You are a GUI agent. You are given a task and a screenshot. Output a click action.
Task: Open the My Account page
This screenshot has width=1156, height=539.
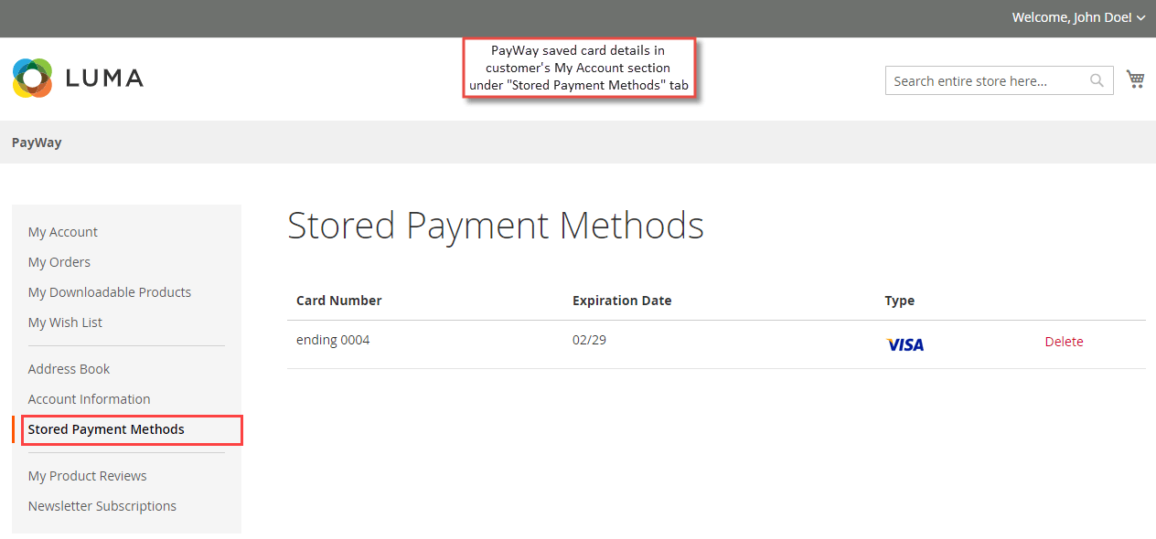(x=62, y=231)
